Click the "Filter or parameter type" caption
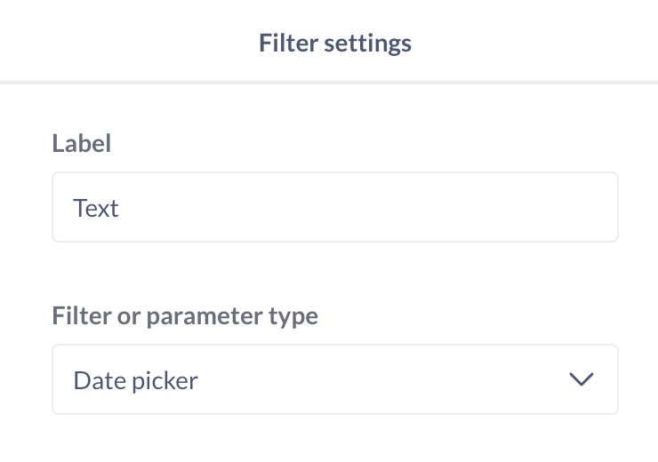The image size is (658, 462). [x=185, y=315]
